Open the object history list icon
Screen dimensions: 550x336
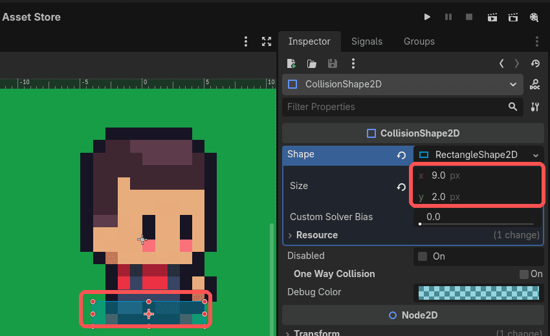(535, 63)
